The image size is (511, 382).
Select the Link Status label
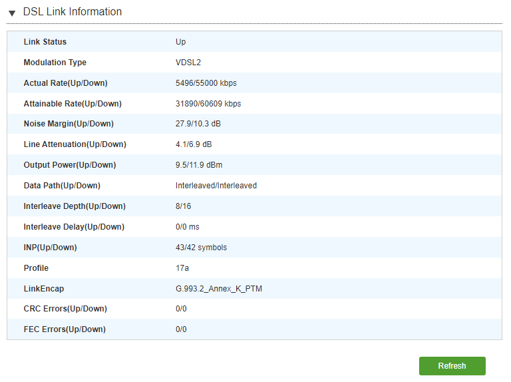pos(45,42)
